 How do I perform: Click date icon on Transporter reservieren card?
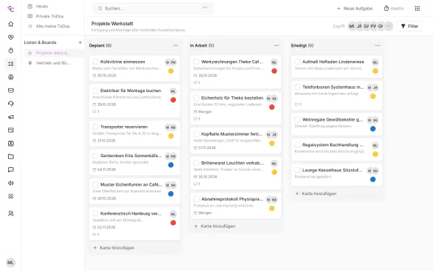coord(94,141)
